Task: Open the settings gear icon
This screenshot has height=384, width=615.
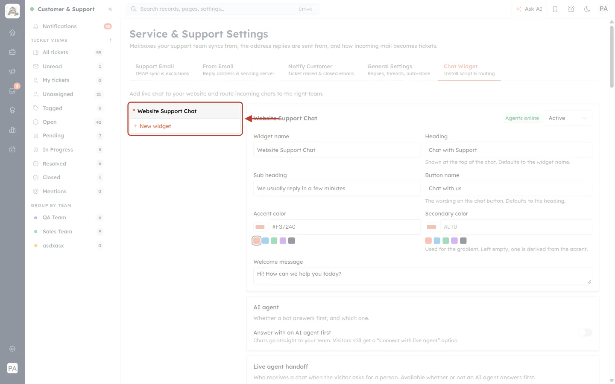Action: (x=12, y=349)
